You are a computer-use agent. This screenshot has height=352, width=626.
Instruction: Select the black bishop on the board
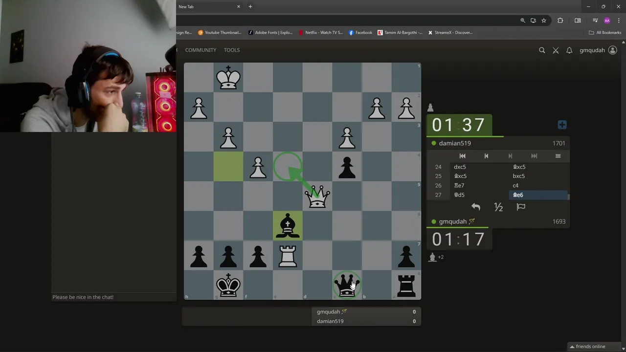(288, 226)
